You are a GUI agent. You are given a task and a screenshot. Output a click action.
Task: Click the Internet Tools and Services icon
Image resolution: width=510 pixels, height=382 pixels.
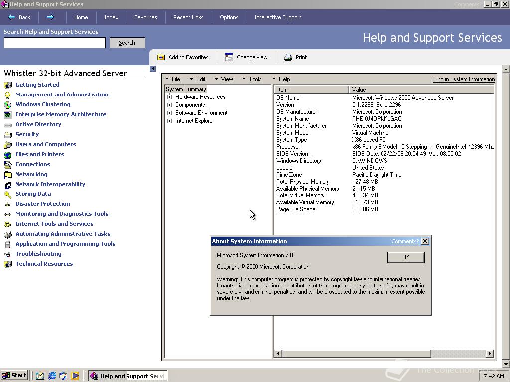point(8,224)
